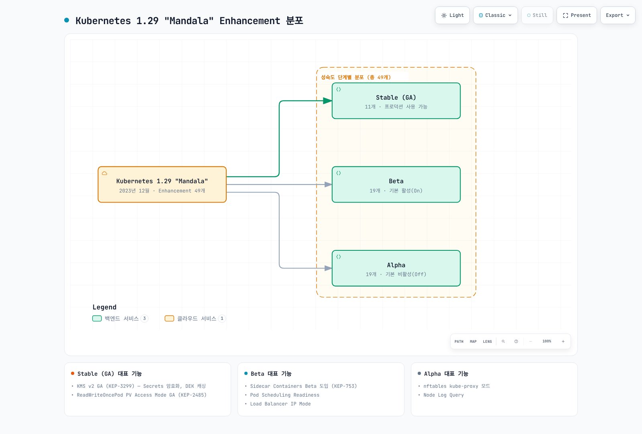Click the code icon on Stable (GA) node

pos(339,89)
